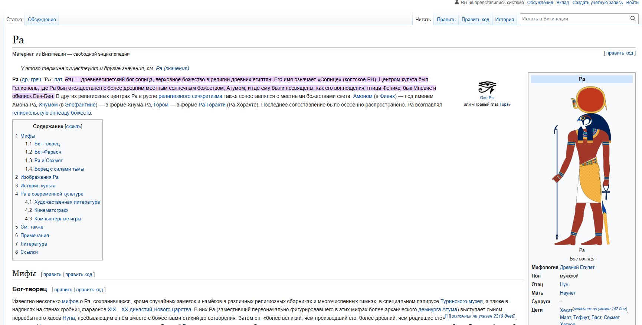Click править код next to Мифы heading
The width and height of the screenshot is (642, 325).
pos(79,275)
